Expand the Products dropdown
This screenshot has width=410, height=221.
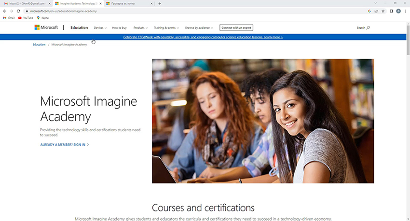pos(140,28)
